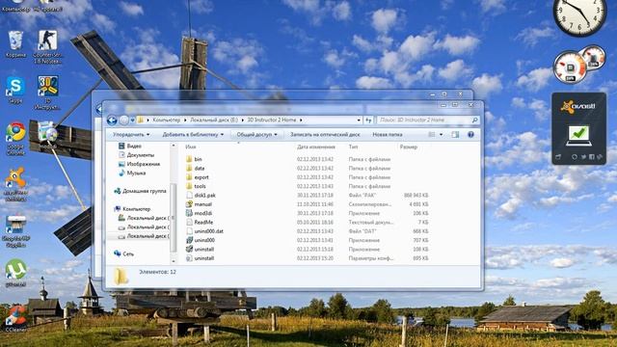617x347 pixels.
Task: Open the Общий доступ dropdown
Action: tap(256, 135)
